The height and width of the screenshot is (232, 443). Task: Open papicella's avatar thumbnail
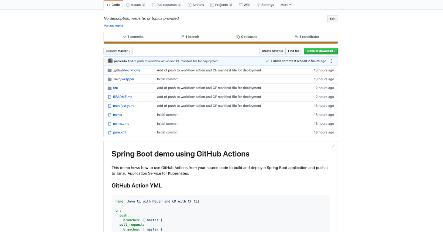[110, 61]
